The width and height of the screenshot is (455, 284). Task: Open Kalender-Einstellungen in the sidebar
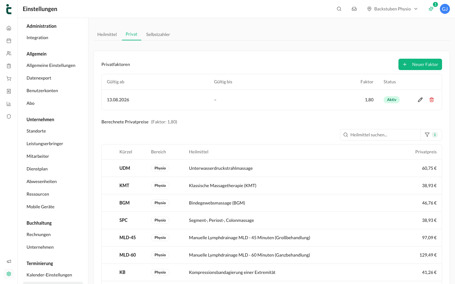(x=49, y=275)
